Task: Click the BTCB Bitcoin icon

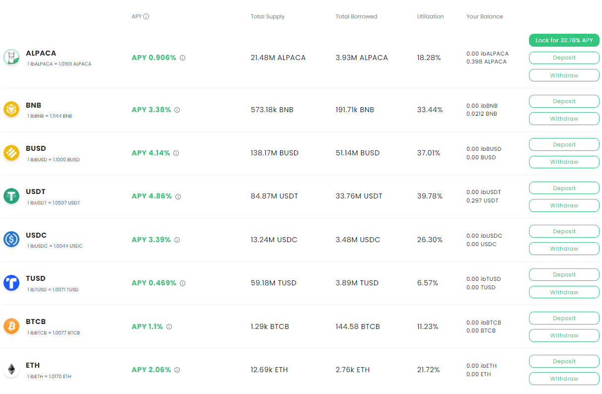Action: (11, 326)
